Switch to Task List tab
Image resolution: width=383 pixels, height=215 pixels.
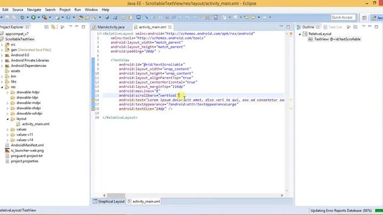(x=333, y=27)
